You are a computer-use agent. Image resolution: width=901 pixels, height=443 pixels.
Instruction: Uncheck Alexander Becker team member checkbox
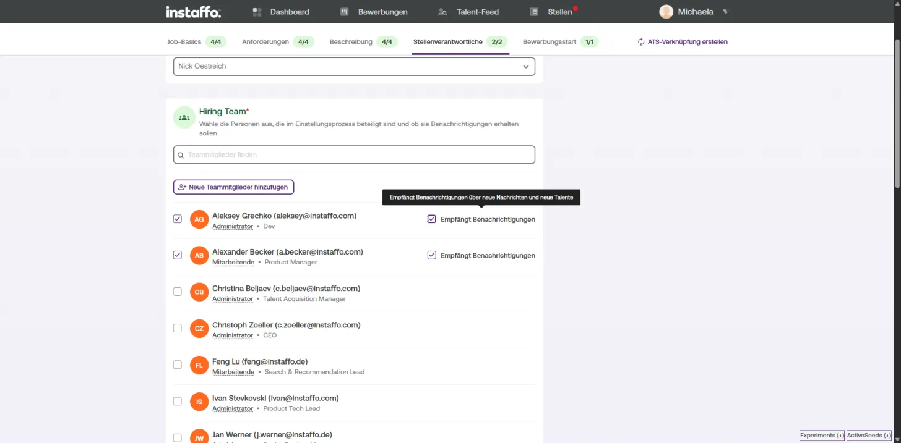[178, 255]
